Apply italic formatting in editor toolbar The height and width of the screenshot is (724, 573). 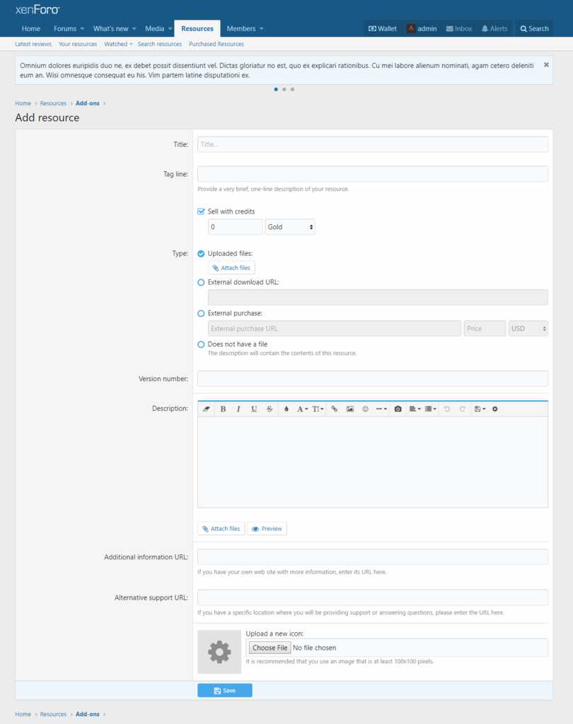click(x=238, y=409)
